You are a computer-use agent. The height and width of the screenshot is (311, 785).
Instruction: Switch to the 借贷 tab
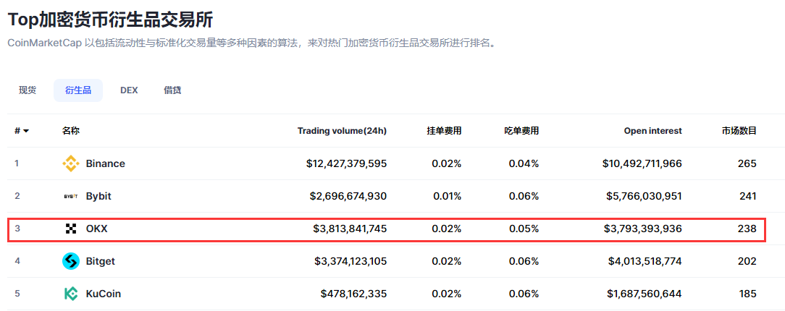coord(172,90)
